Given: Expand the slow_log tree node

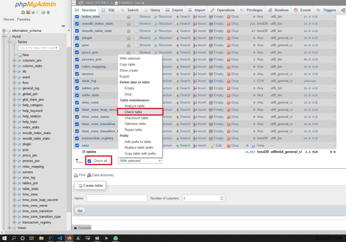Looking at the screenshot, I should [x=14, y=178].
